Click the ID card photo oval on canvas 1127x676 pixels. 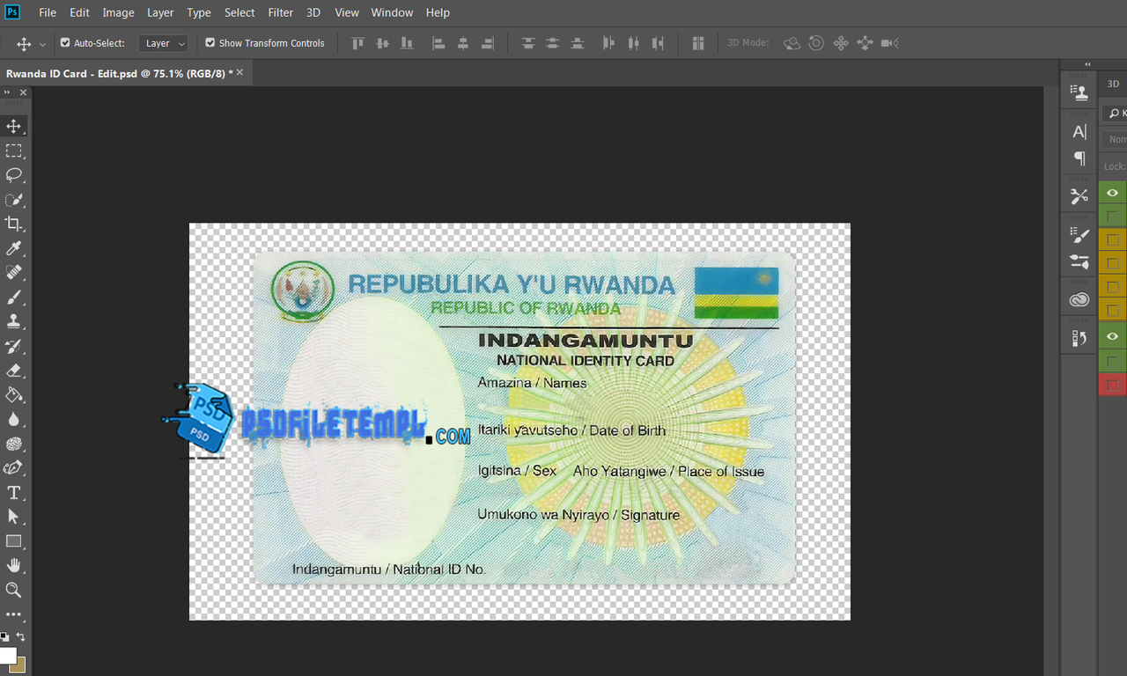[373, 434]
